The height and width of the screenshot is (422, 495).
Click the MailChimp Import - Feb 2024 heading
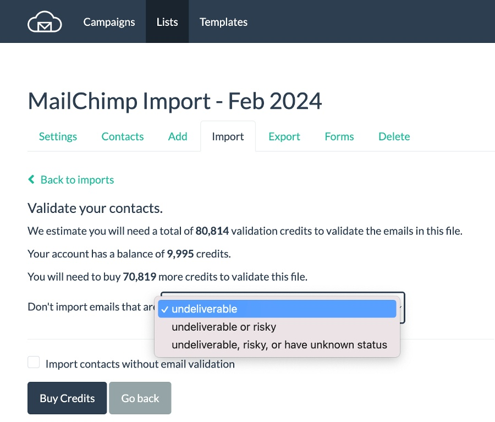pos(175,101)
